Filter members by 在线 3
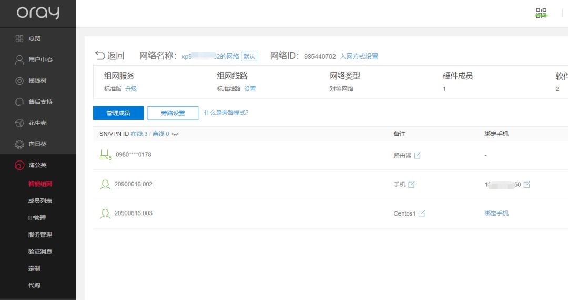 tap(139, 134)
